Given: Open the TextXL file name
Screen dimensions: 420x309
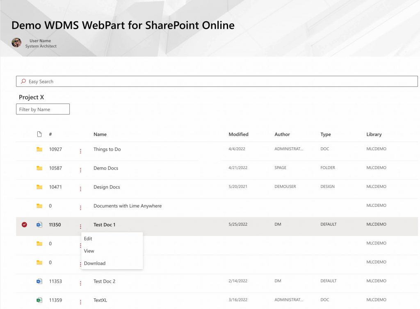Looking at the screenshot, I should (100, 300).
